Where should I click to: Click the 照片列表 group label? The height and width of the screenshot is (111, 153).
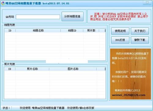[x=10, y=64]
